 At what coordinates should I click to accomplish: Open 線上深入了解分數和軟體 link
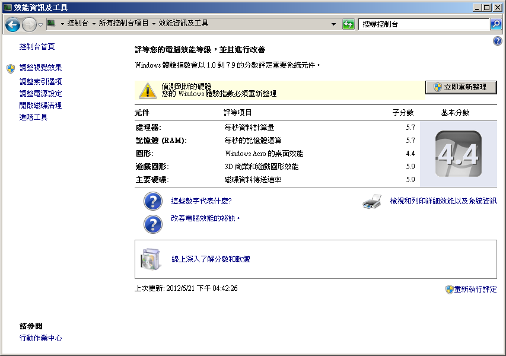pyautogui.click(x=211, y=259)
